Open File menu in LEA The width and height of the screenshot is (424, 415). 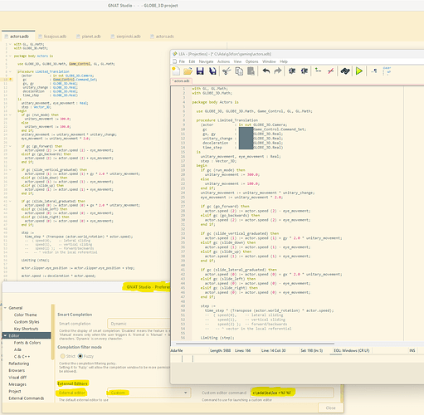pyautogui.click(x=182, y=61)
